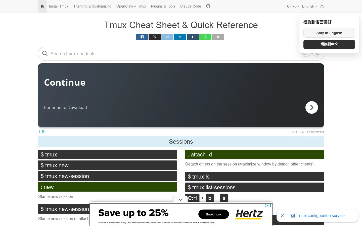The height and width of the screenshot is (226, 362).
Task: Click the search magnifier icon
Action: (45, 53)
